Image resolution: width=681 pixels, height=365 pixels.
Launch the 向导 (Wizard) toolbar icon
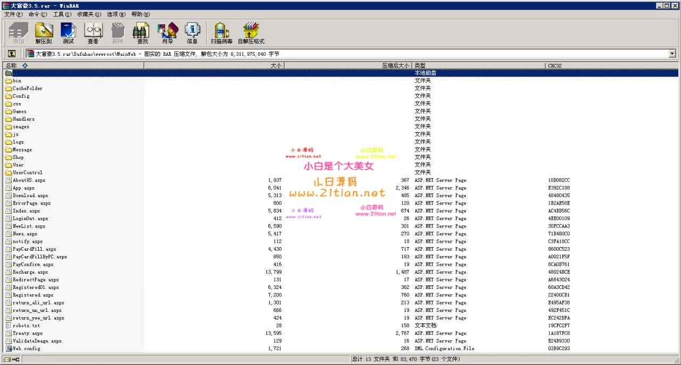168,33
